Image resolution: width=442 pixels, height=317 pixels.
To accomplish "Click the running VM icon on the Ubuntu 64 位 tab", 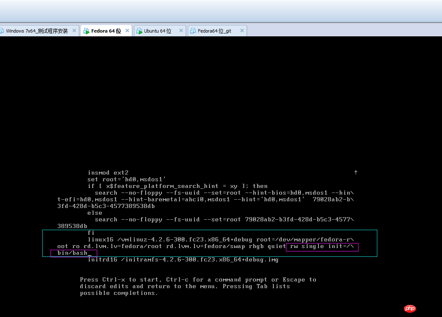I will (x=139, y=31).
